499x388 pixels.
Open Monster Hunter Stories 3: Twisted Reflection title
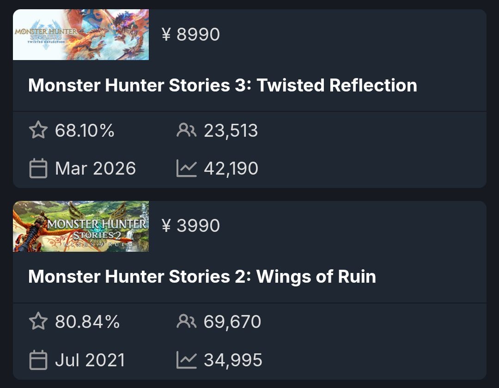tap(222, 85)
